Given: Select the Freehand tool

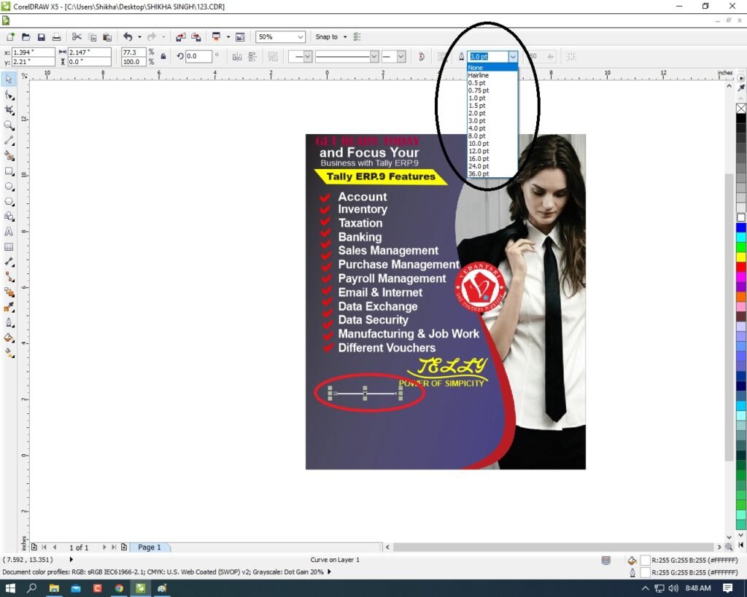Looking at the screenshot, I should [9, 141].
